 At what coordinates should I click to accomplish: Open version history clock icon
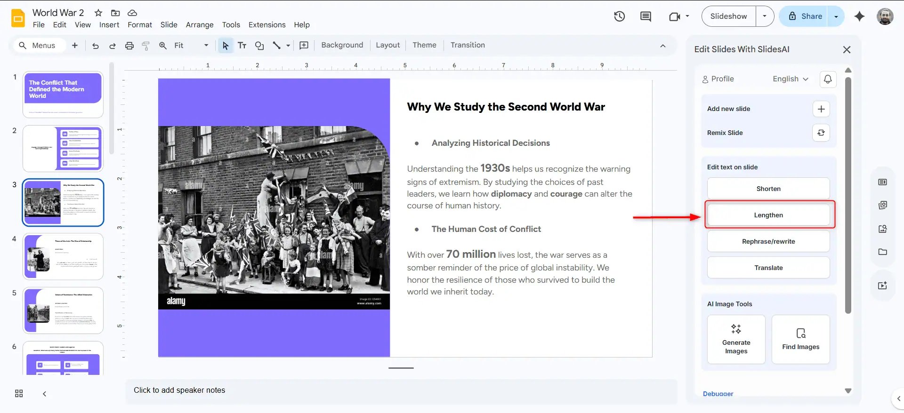point(619,16)
